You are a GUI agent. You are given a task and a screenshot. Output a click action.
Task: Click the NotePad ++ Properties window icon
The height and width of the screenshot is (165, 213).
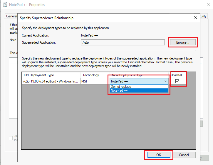tap(5, 4)
